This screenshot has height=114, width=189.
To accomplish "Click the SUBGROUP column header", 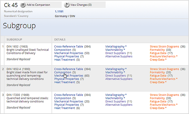I will click(x=14, y=39).
